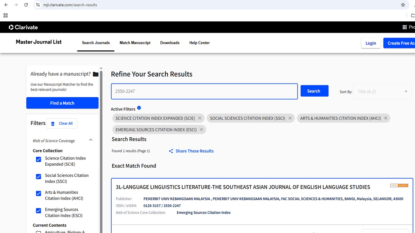Remove the SCIE filter chip

click(x=200, y=118)
